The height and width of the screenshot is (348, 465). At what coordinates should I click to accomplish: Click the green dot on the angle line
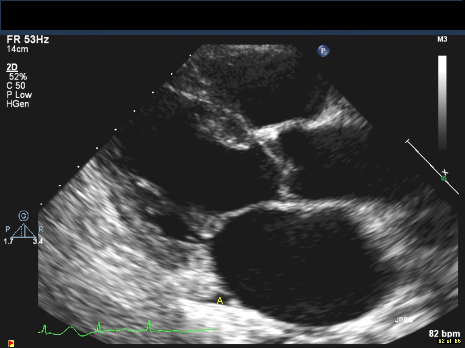[x=444, y=178]
